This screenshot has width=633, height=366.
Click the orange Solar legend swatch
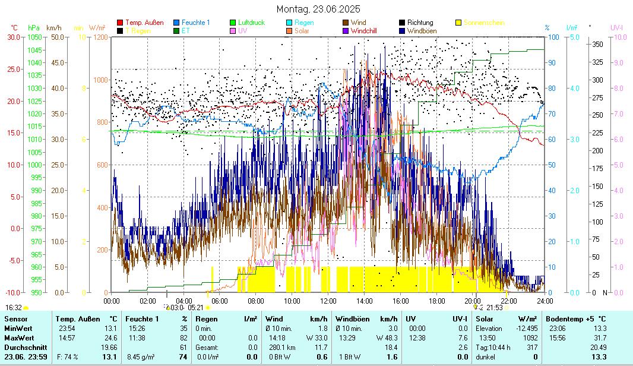(289, 30)
